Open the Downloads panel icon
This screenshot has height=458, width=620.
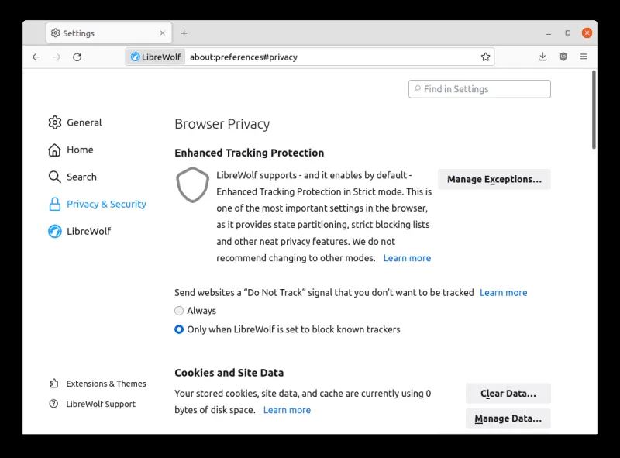coord(542,57)
